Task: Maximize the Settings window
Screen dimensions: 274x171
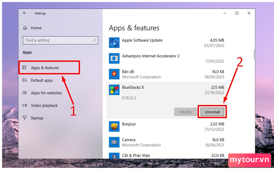Action: (x=237, y=13)
